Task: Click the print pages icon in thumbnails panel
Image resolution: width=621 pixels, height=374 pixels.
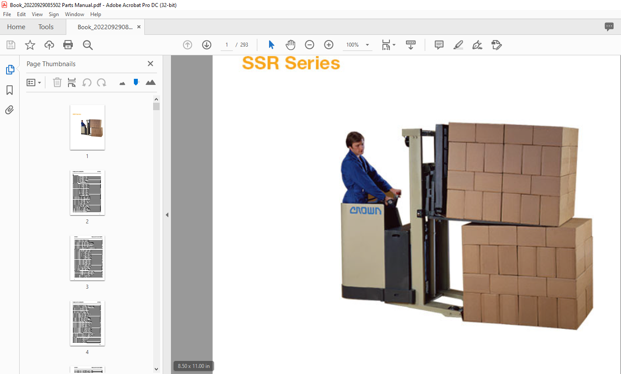Action: [72, 82]
